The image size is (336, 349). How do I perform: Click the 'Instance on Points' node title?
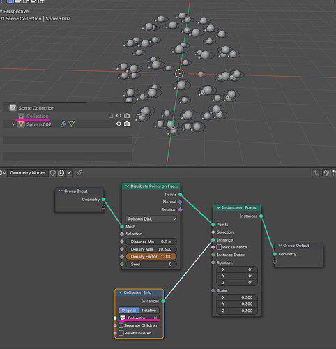click(x=238, y=207)
